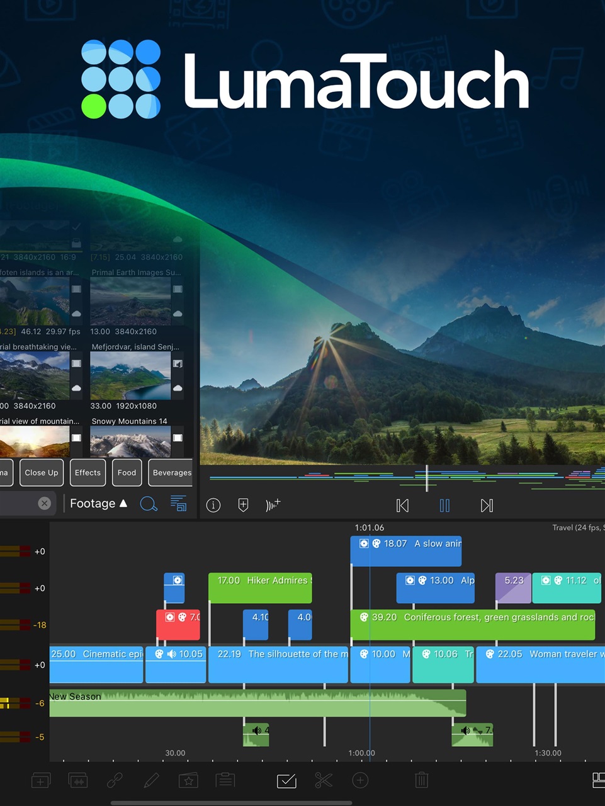Skip to the next edit point
The width and height of the screenshot is (605, 806).
(x=487, y=505)
